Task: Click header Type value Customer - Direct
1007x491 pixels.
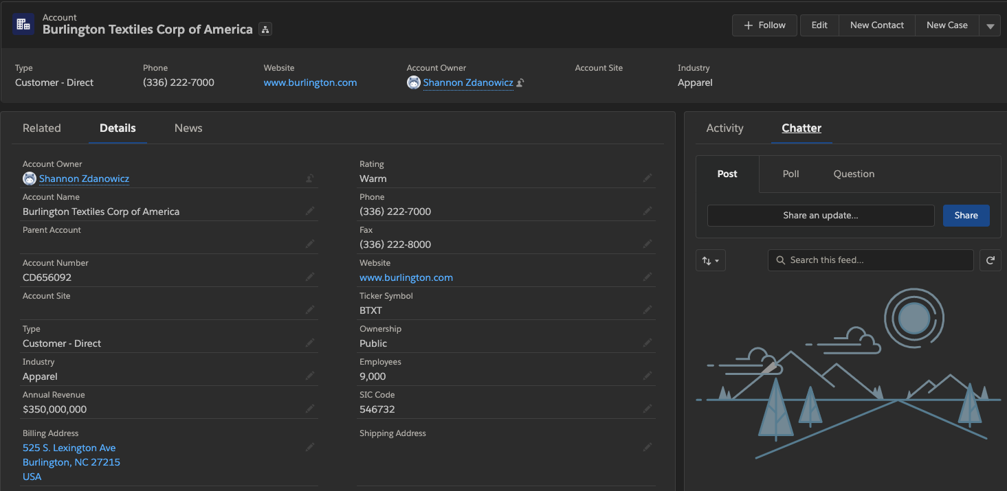Action: click(x=54, y=82)
